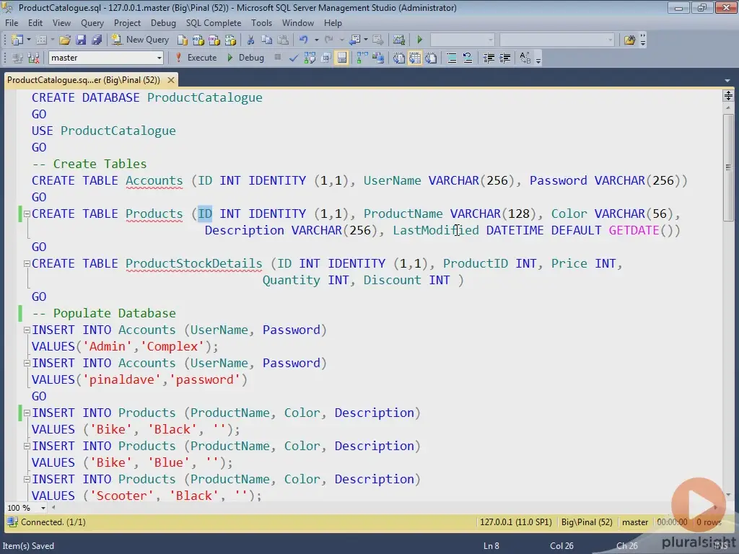Image resolution: width=739 pixels, height=554 pixels.
Task: Copy the selected text via the toolbar
Action: [x=267, y=40]
